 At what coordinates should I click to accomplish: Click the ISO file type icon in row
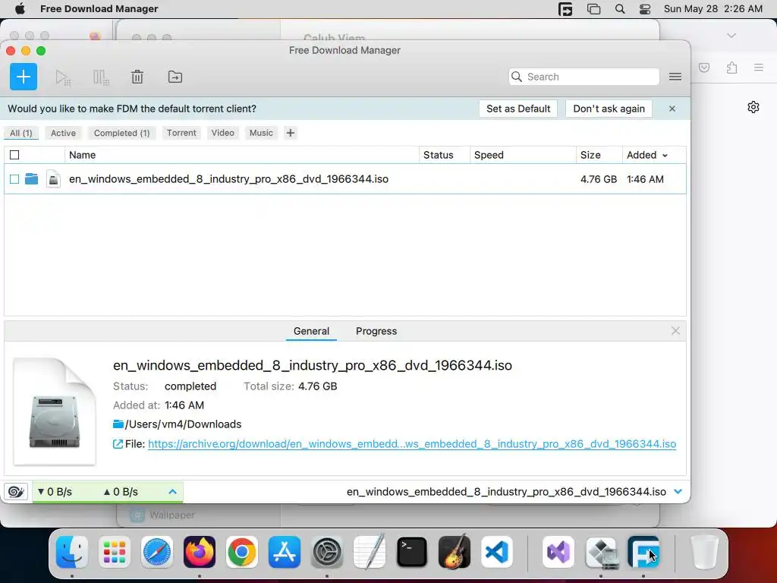coord(54,179)
